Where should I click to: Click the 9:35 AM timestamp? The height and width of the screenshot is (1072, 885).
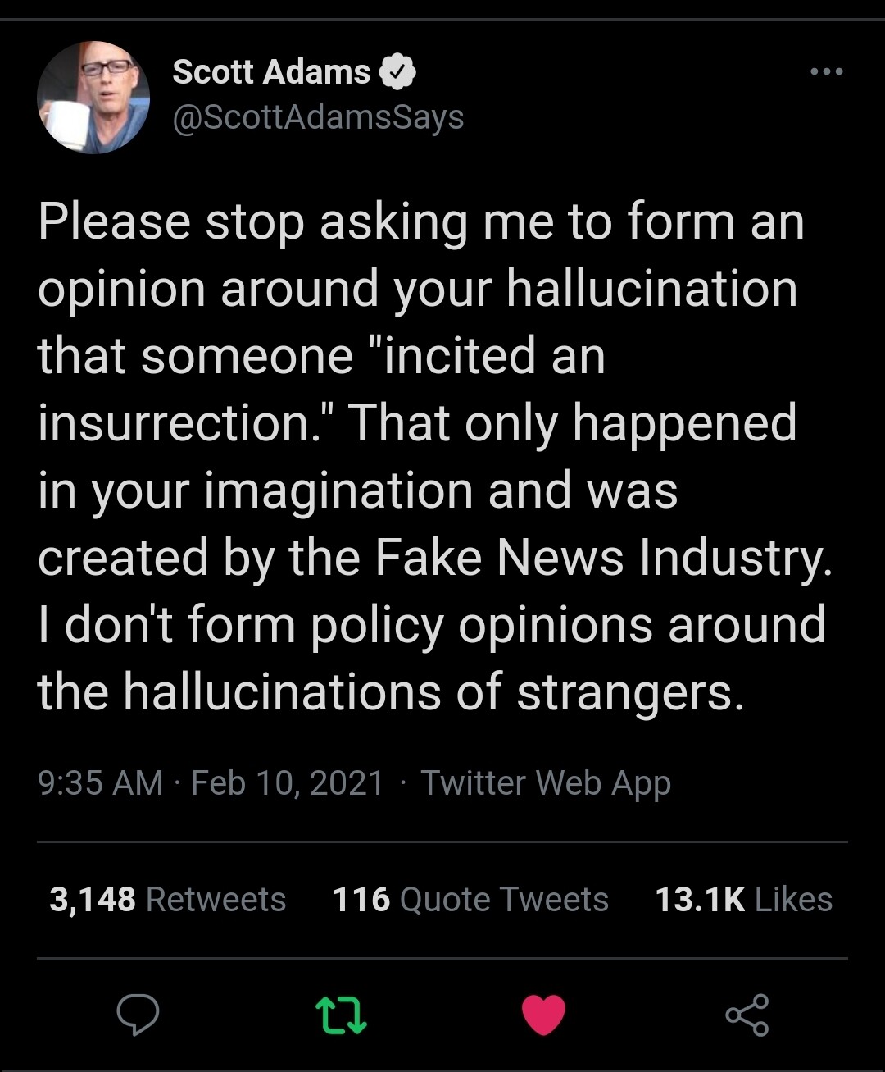100,782
